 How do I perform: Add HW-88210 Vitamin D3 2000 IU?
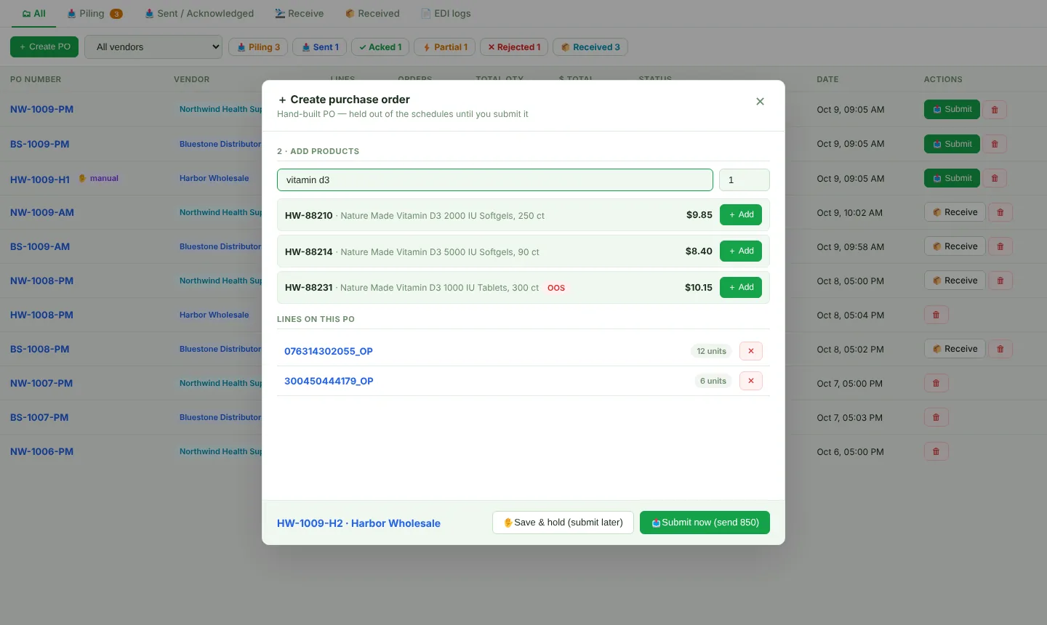click(741, 215)
